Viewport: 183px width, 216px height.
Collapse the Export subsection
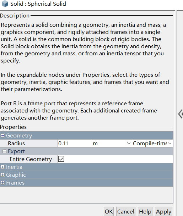click(4, 151)
